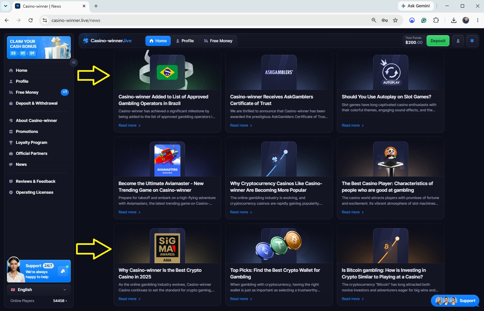Open the browser Downloads icon
The image size is (484, 311).
[454, 20]
